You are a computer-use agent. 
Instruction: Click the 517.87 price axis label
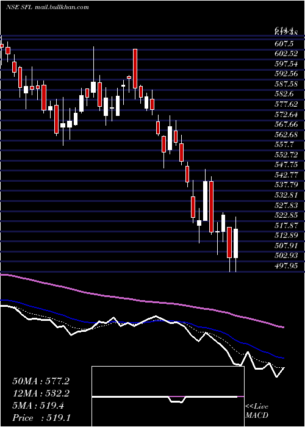coord(286,226)
